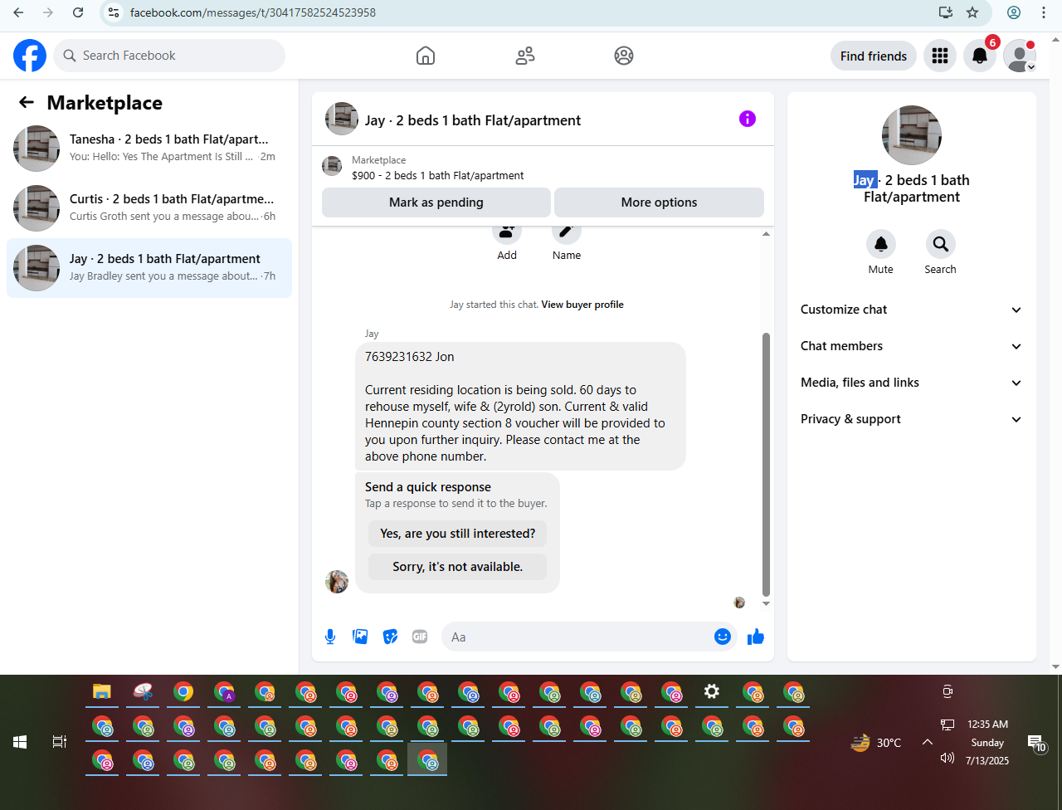Viewport: 1062px width, 810px height.
Task: Open the Facebook home logo
Action: (x=30, y=56)
